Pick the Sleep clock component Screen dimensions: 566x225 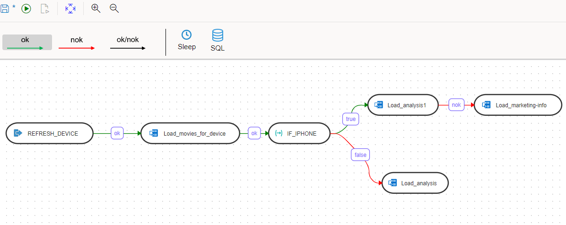coord(187,40)
